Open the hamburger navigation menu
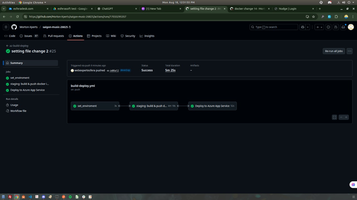The image size is (357, 200). (6, 27)
